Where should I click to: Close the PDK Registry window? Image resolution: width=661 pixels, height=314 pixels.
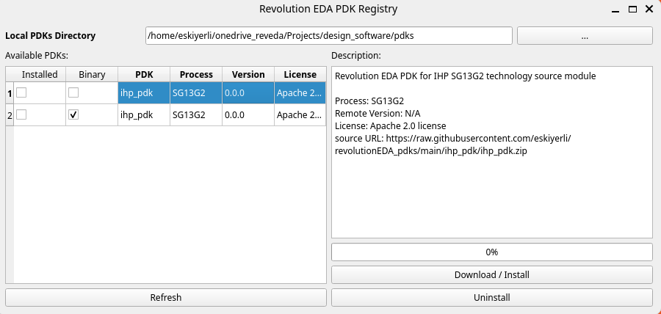(x=649, y=10)
